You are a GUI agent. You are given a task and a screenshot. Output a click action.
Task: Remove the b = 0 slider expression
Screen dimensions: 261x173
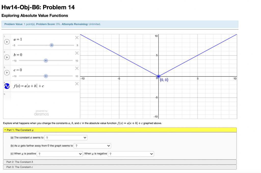tap(77, 53)
